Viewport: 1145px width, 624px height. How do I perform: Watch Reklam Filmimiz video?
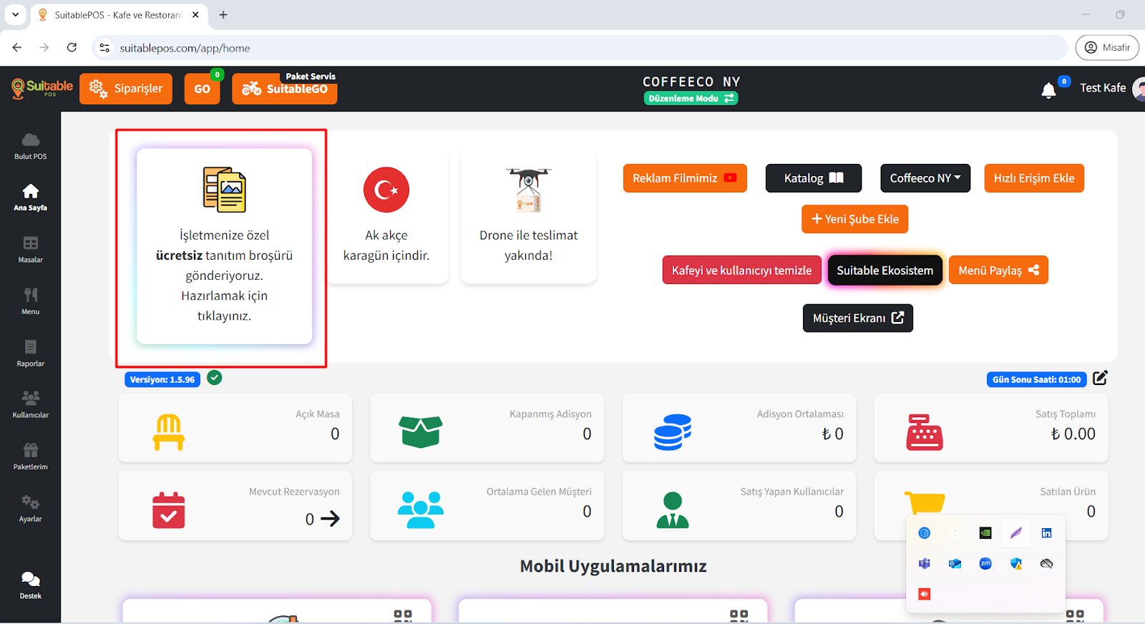685,178
